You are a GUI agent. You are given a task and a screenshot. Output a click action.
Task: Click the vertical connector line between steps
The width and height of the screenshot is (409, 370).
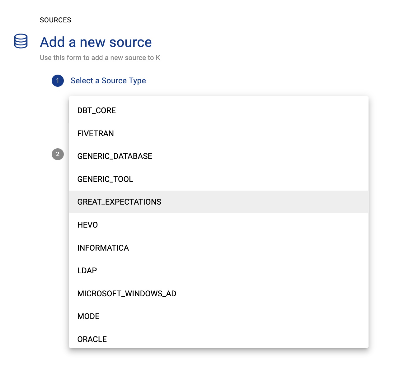pyautogui.click(x=58, y=118)
